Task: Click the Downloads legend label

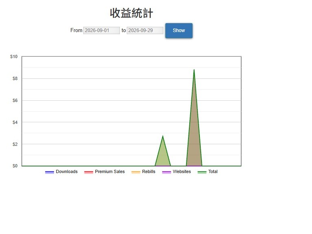Action: click(x=67, y=172)
